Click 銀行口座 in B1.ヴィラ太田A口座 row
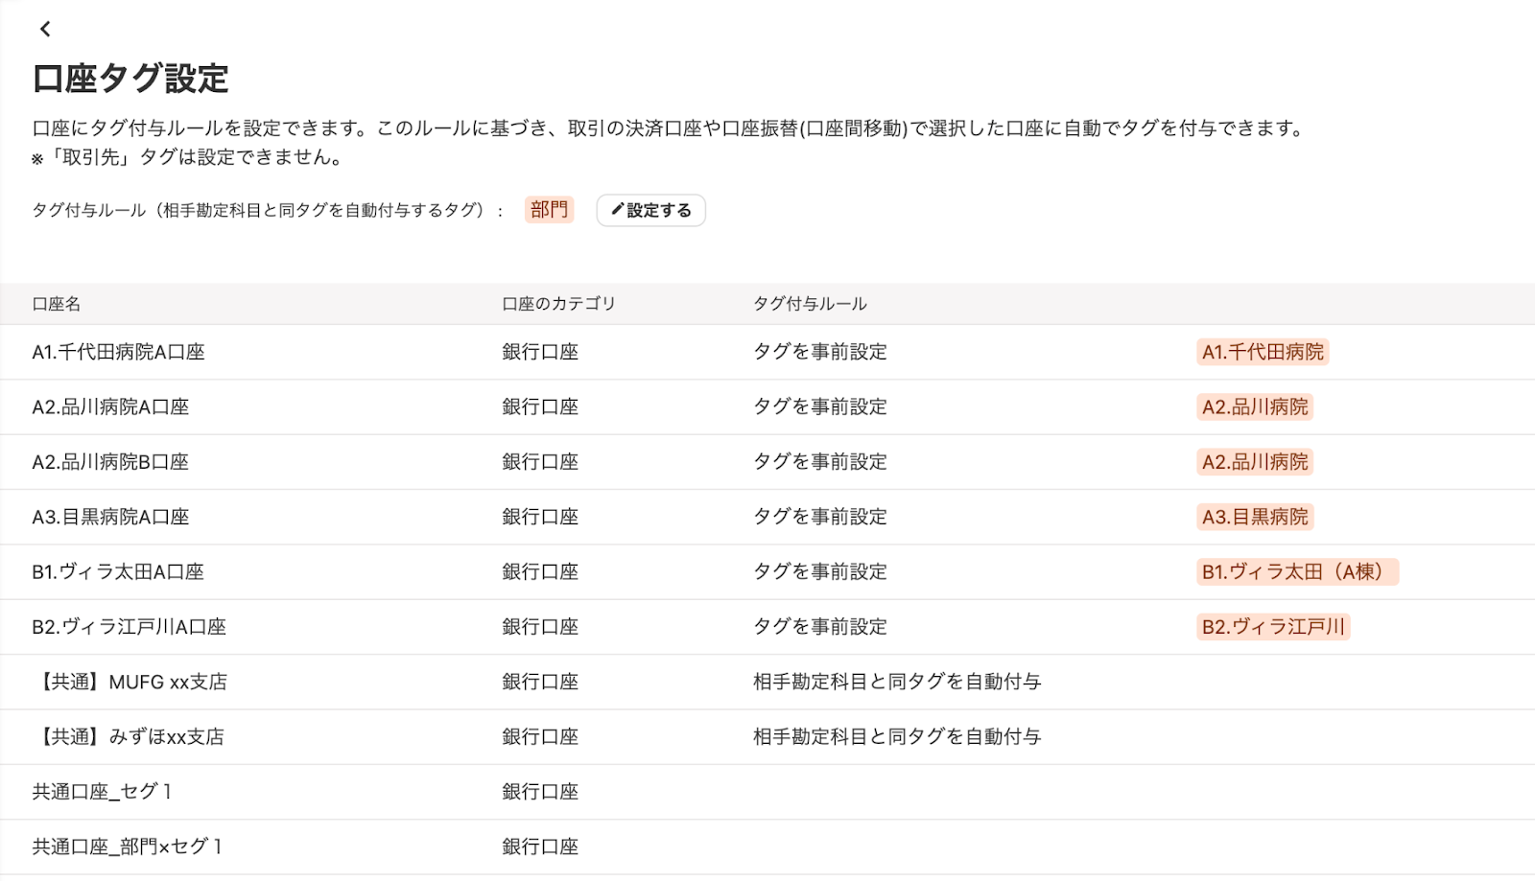Image resolution: width=1535 pixels, height=881 pixels. [x=540, y=571]
